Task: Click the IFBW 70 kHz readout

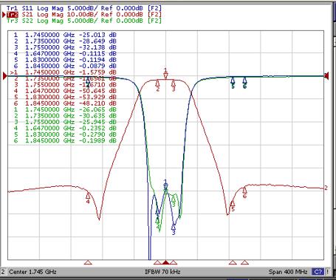Action: (162, 272)
